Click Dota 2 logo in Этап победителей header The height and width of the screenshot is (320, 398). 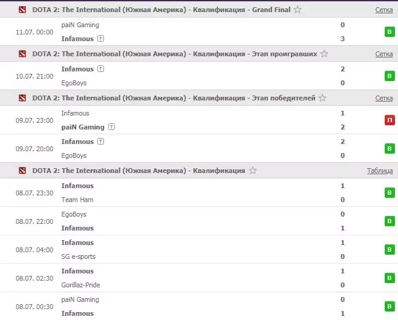[22, 98]
